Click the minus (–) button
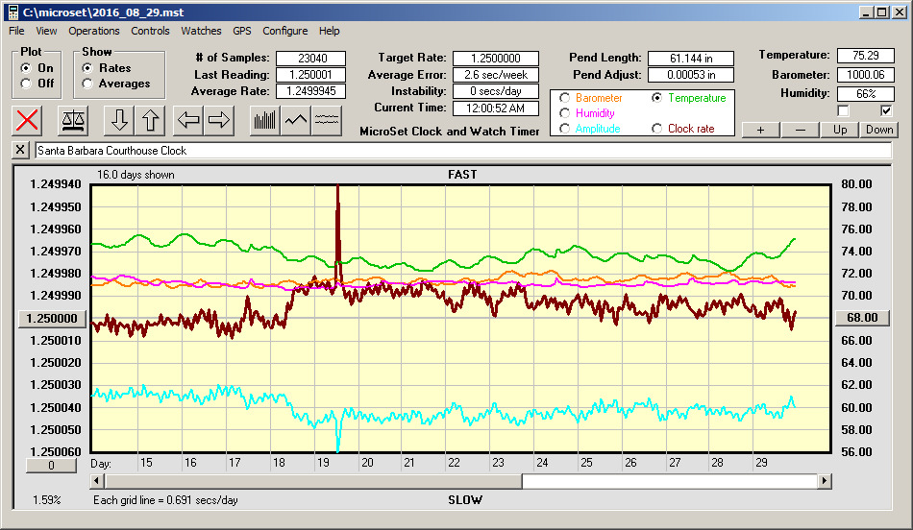The width and height of the screenshot is (913, 530). 800,130
